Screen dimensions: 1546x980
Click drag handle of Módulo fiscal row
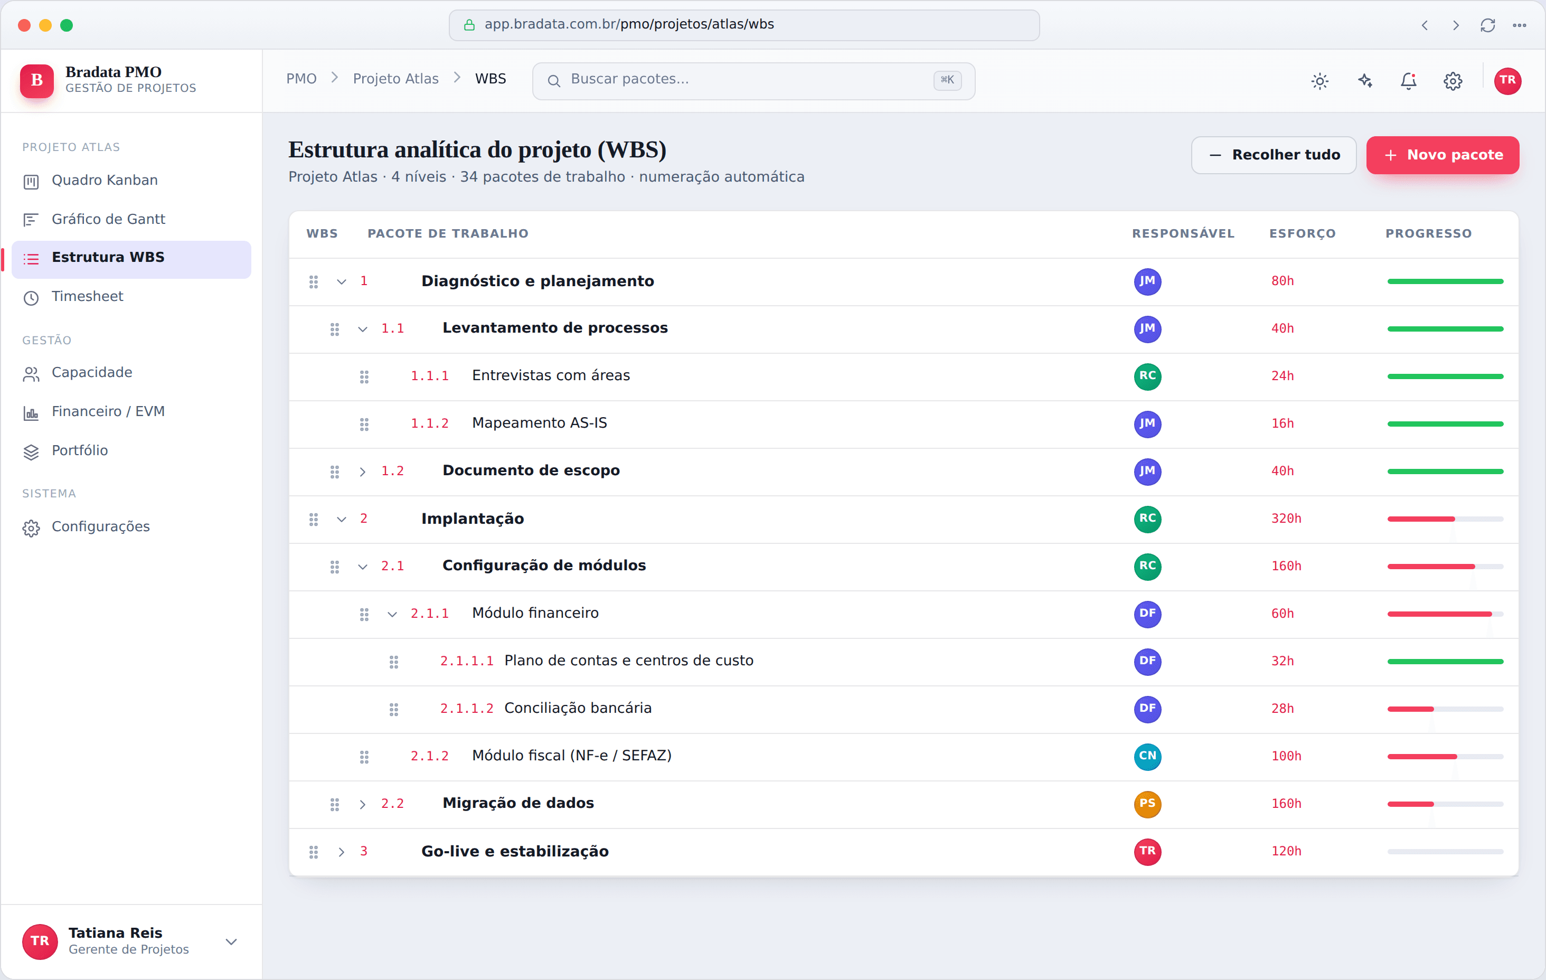tap(364, 757)
